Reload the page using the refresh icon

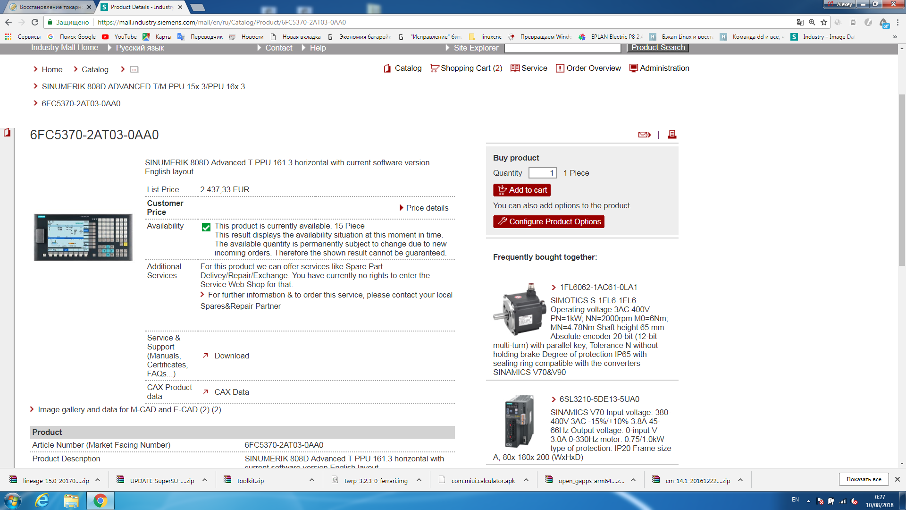[35, 22]
